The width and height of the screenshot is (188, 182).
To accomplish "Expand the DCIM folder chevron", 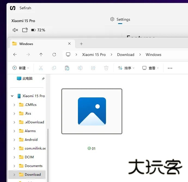I will 14,157.
